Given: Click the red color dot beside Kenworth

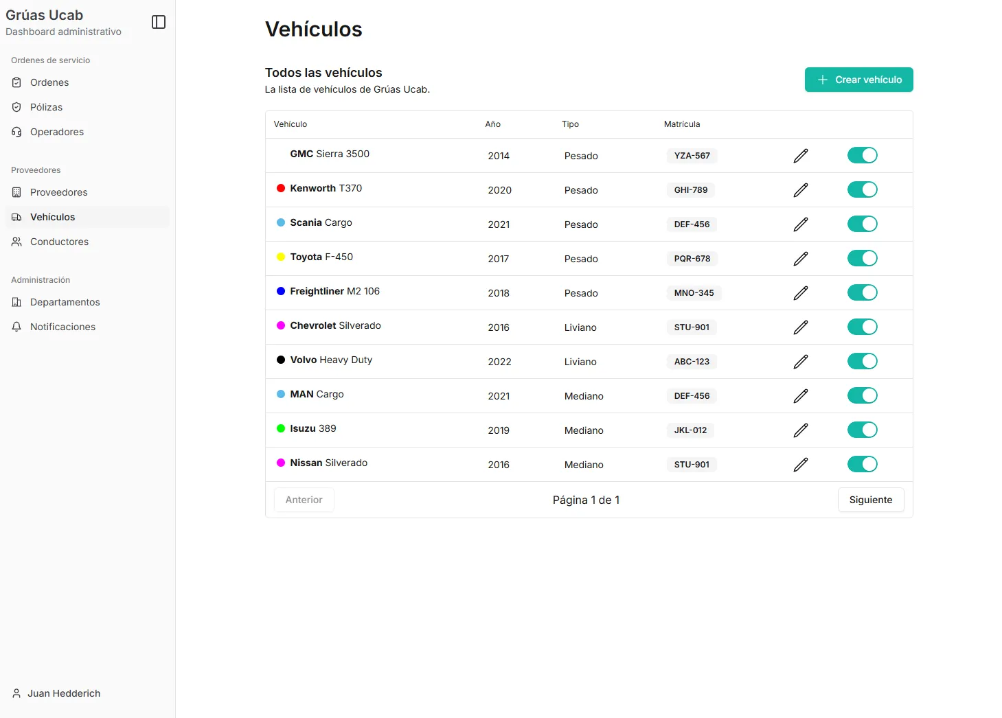Looking at the screenshot, I should 281,188.
